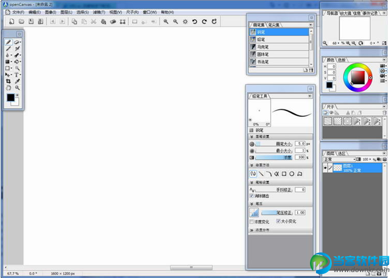The height and width of the screenshot is (278, 390).
Task: Collapse the 笔压 section
Action: [x=252, y=204]
